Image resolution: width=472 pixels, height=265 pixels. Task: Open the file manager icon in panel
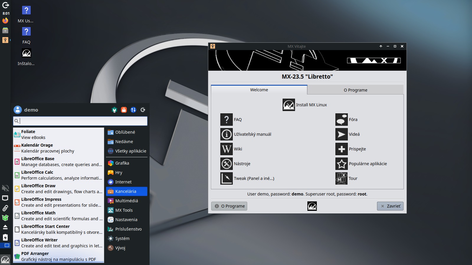(x=5, y=30)
